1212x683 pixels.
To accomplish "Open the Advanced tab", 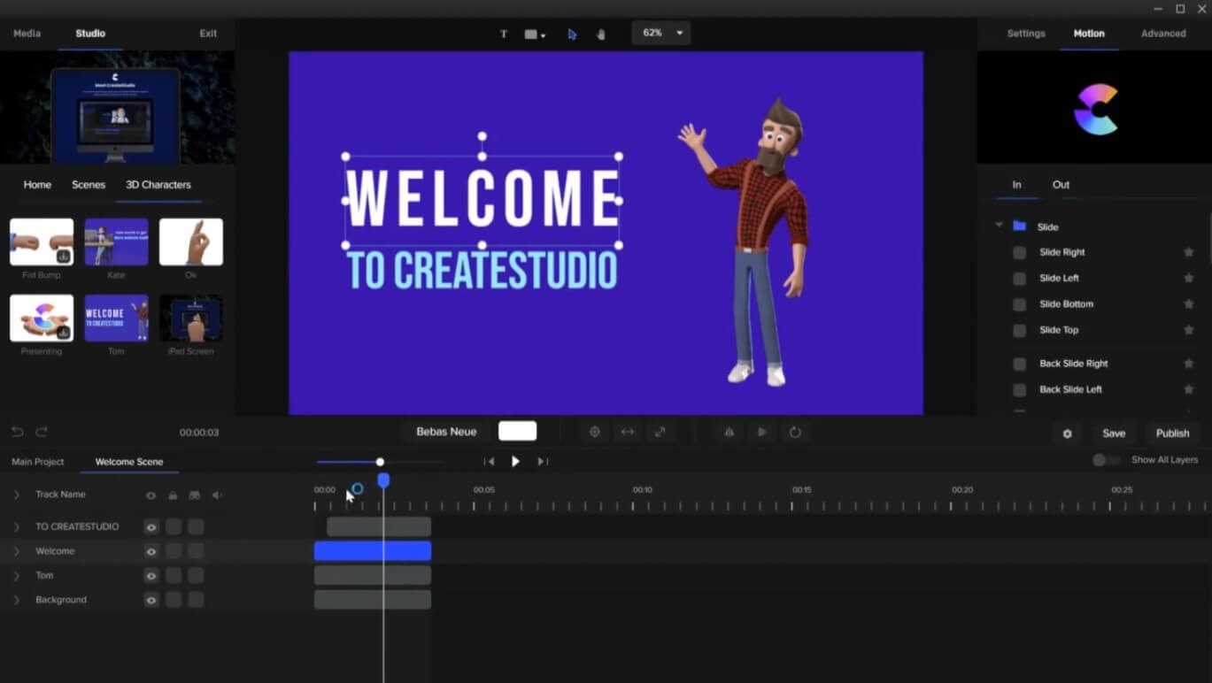I will coord(1163,34).
